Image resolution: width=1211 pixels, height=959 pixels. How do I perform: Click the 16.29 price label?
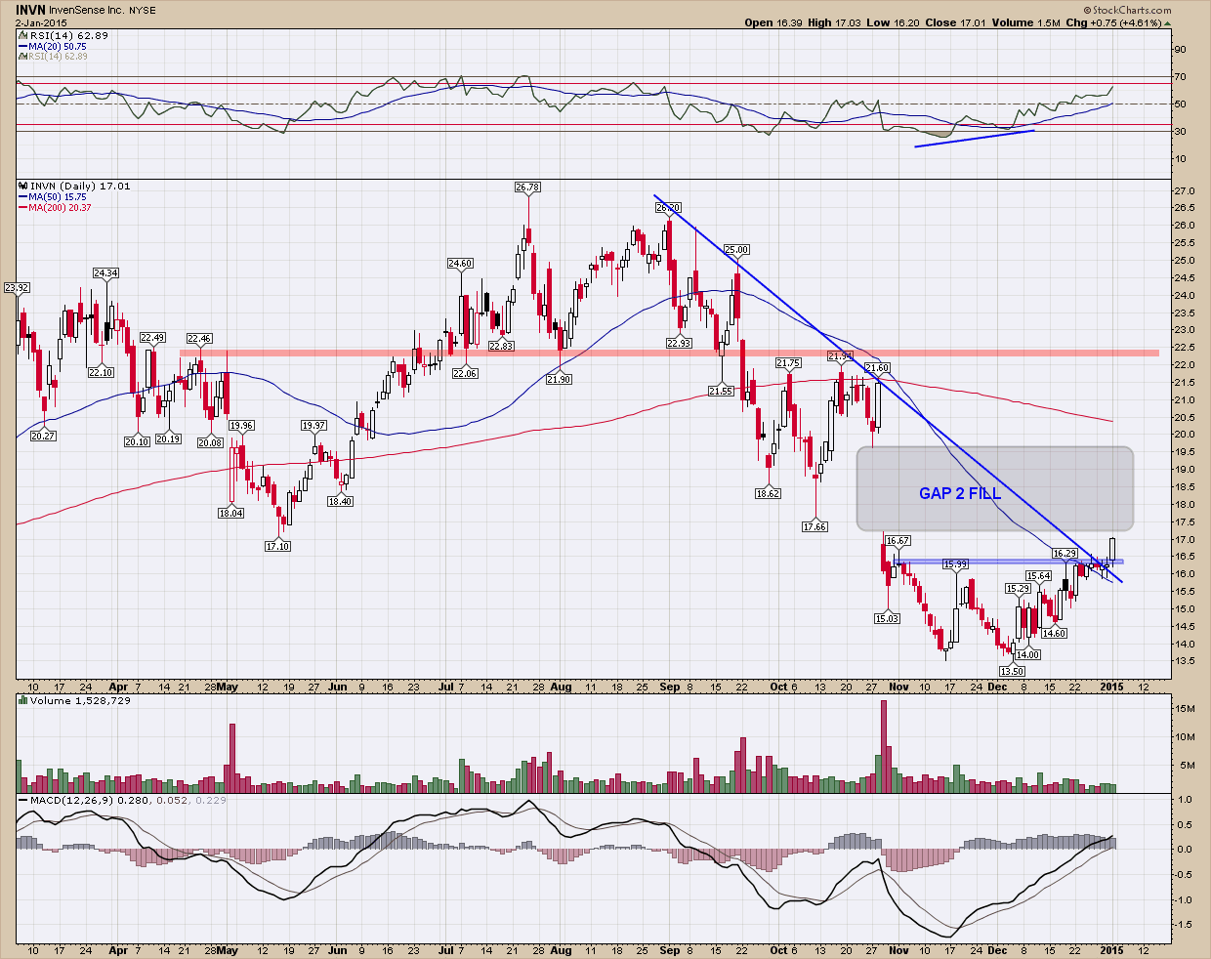pos(1064,554)
